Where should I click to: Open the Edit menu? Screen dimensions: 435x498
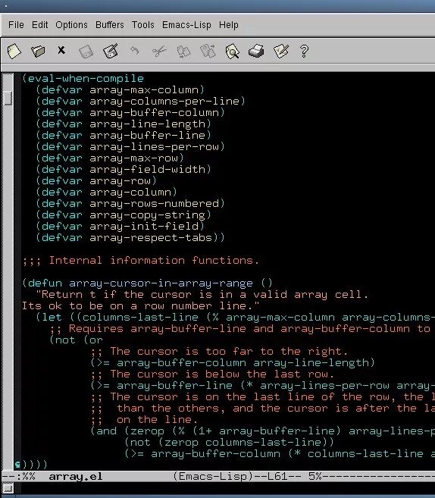[x=39, y=25]
